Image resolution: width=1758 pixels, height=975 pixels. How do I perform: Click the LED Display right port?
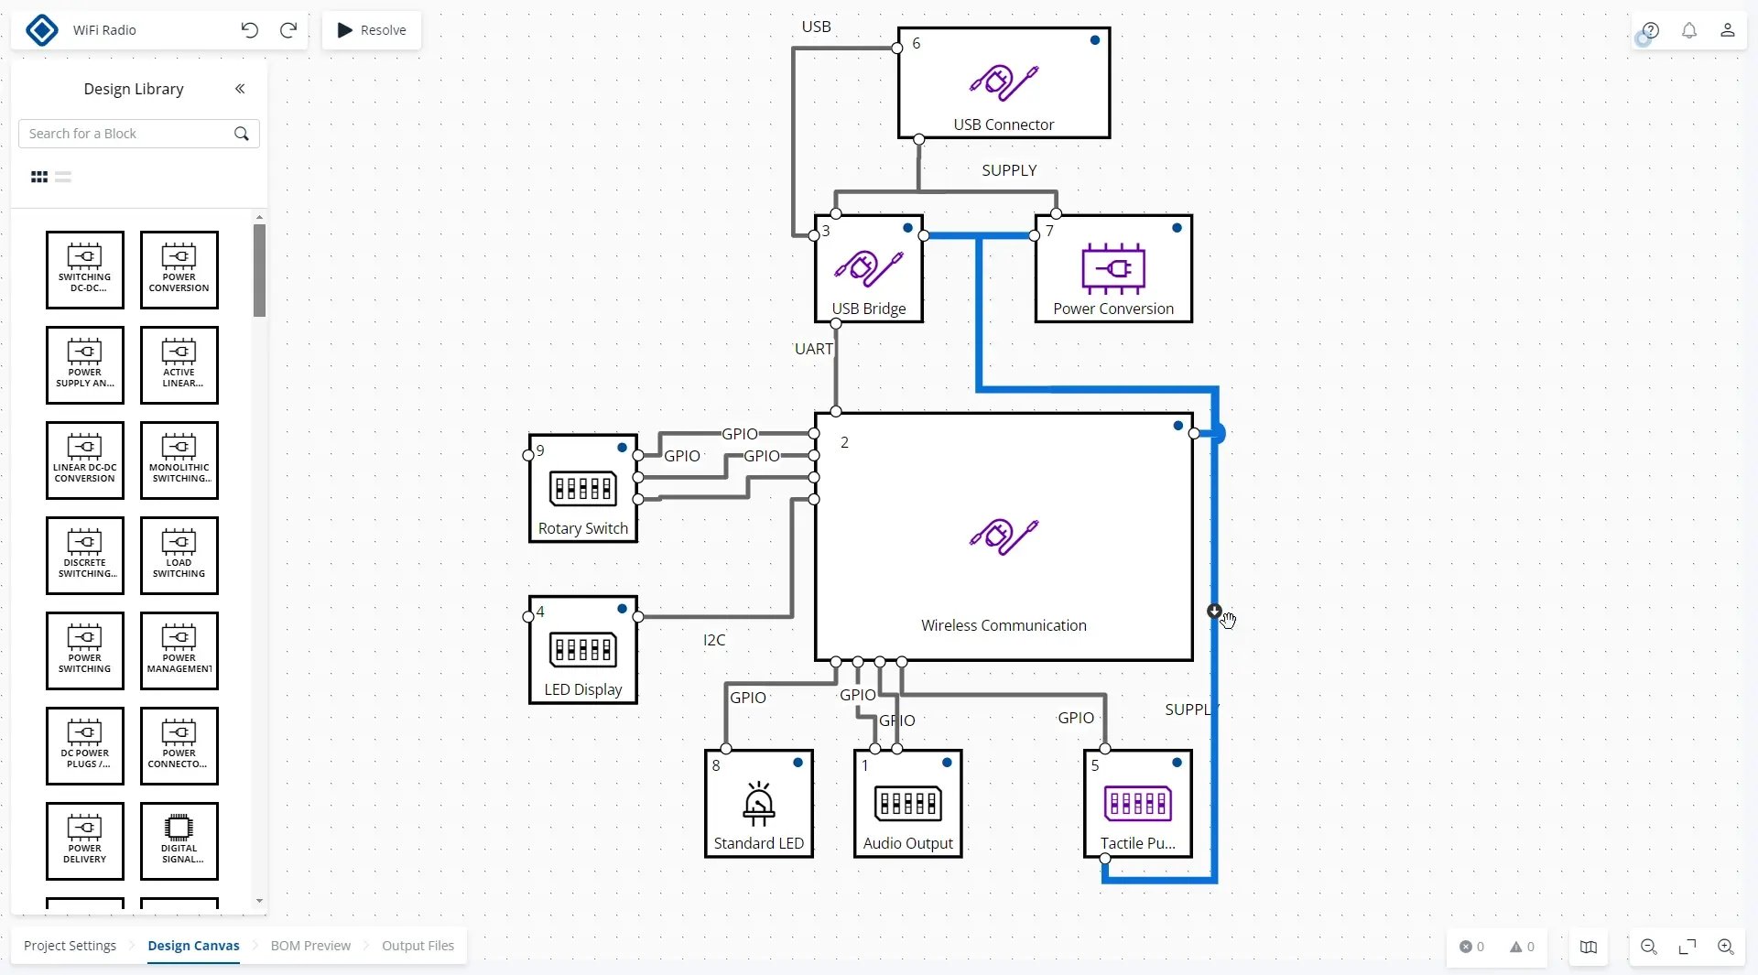click(x=638, y=617)
